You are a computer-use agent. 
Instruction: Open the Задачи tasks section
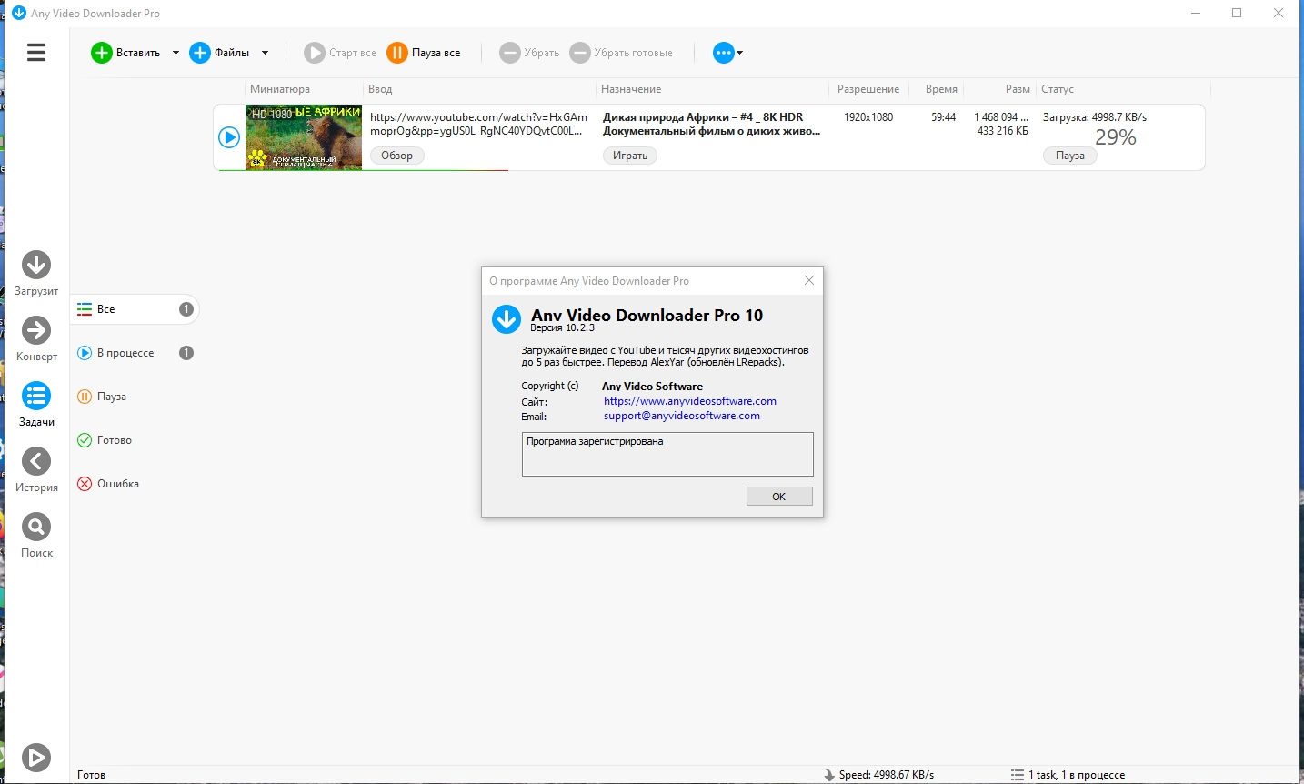click(36, 405)
